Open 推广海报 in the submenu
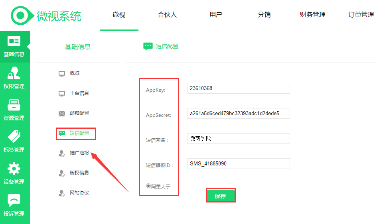The image size is (377, 224). pos(79,153)
